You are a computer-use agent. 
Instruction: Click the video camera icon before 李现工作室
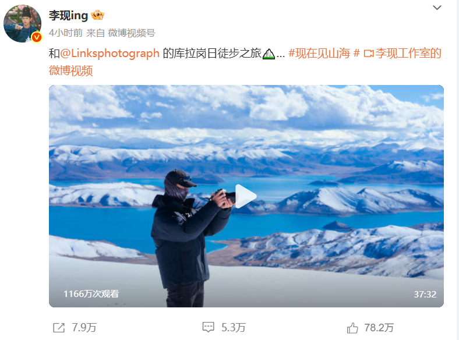[369, 54]
